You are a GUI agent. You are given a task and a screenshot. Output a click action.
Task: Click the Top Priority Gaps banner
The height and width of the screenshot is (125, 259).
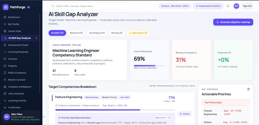coord(226,103)
